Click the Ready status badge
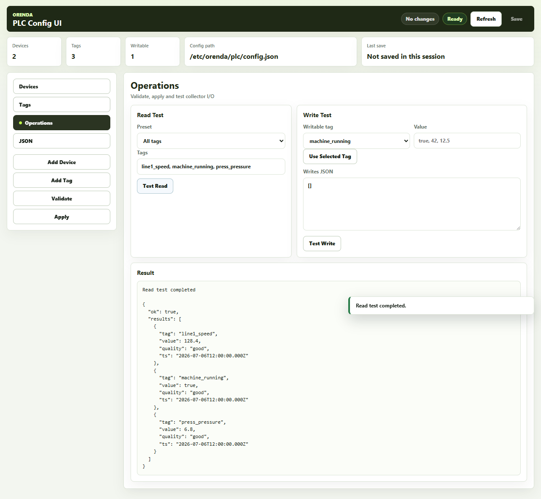Screen dimensions: 541x499 (x=455, y=19)
